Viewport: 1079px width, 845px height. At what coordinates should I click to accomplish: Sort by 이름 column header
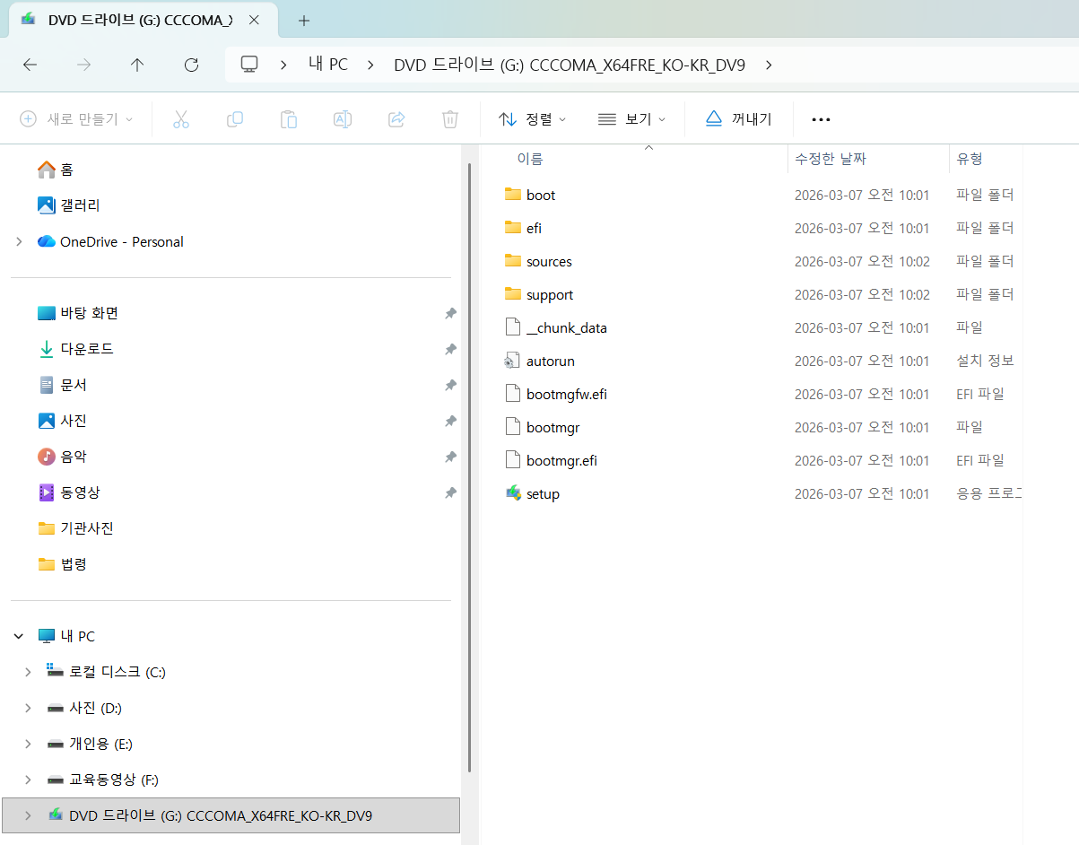coord(529,159)
